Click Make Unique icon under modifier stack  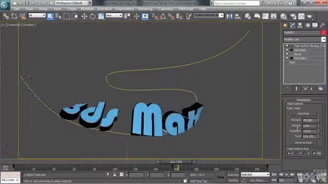tap(305, 88)
